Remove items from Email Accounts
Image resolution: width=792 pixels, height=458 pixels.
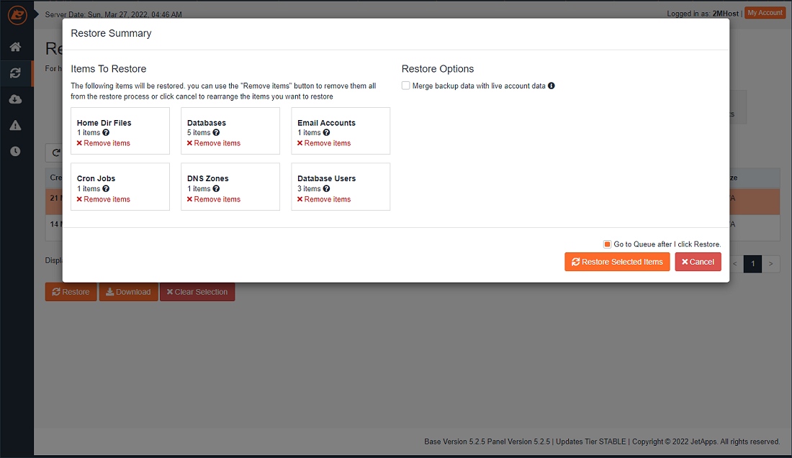324,143
